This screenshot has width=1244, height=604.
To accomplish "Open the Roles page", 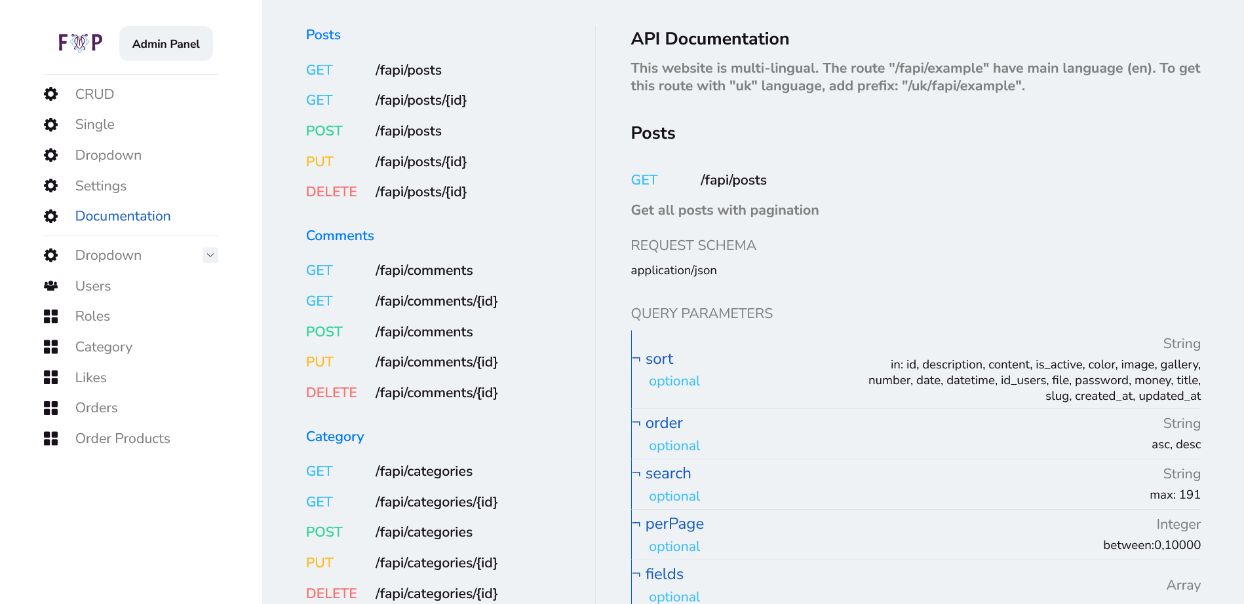I will coord(92,316).
